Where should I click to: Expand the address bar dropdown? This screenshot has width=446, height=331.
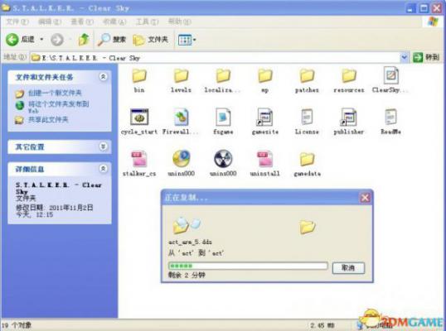(x=404, y=58)
